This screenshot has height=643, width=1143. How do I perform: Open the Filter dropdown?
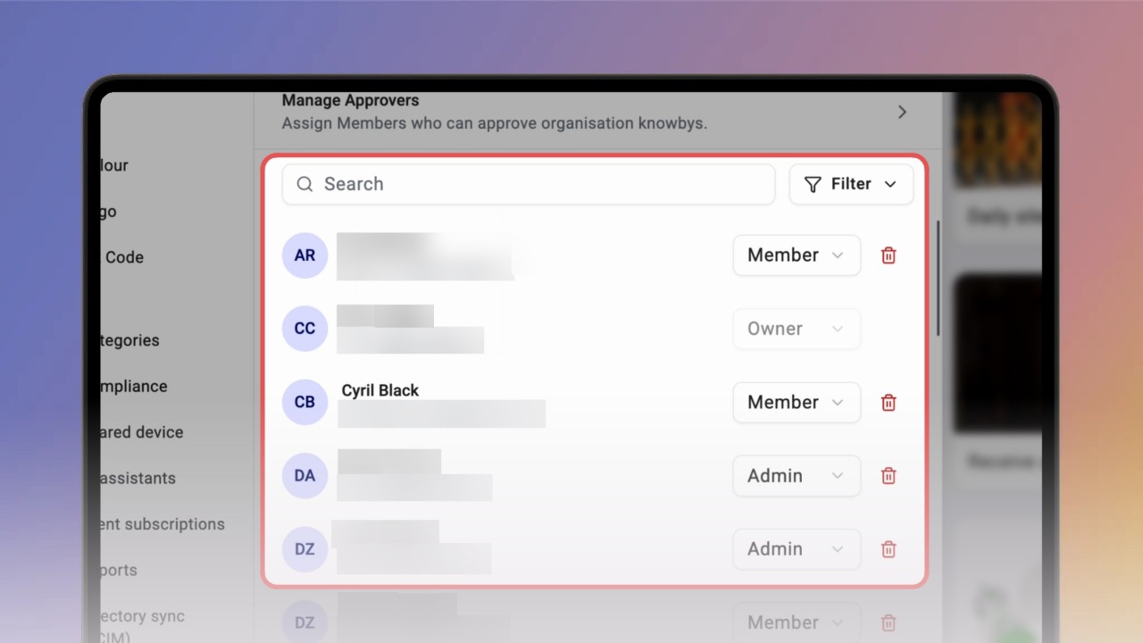(x=851, y=184)
